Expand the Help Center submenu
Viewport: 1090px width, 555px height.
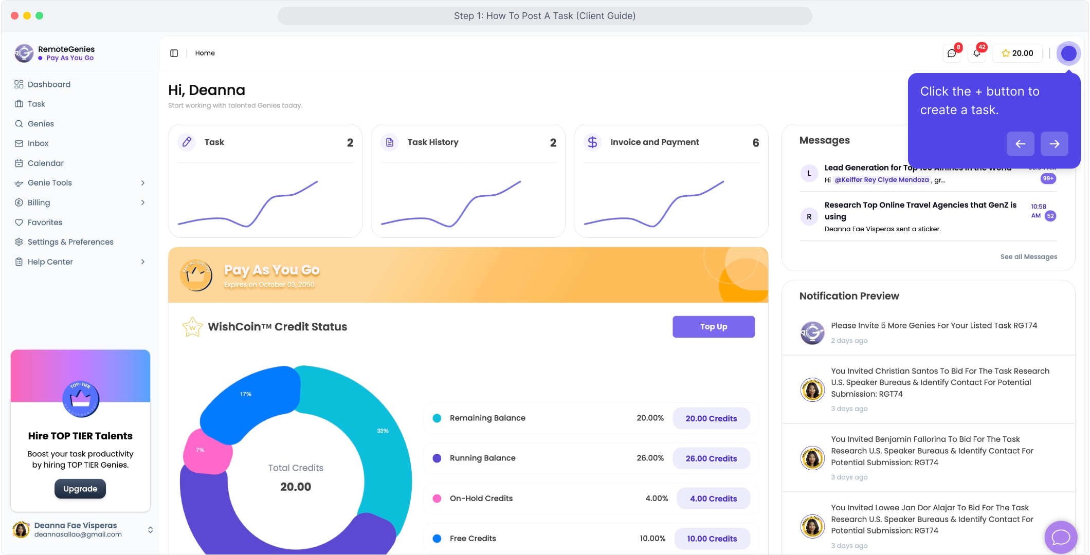pos(143,262)
